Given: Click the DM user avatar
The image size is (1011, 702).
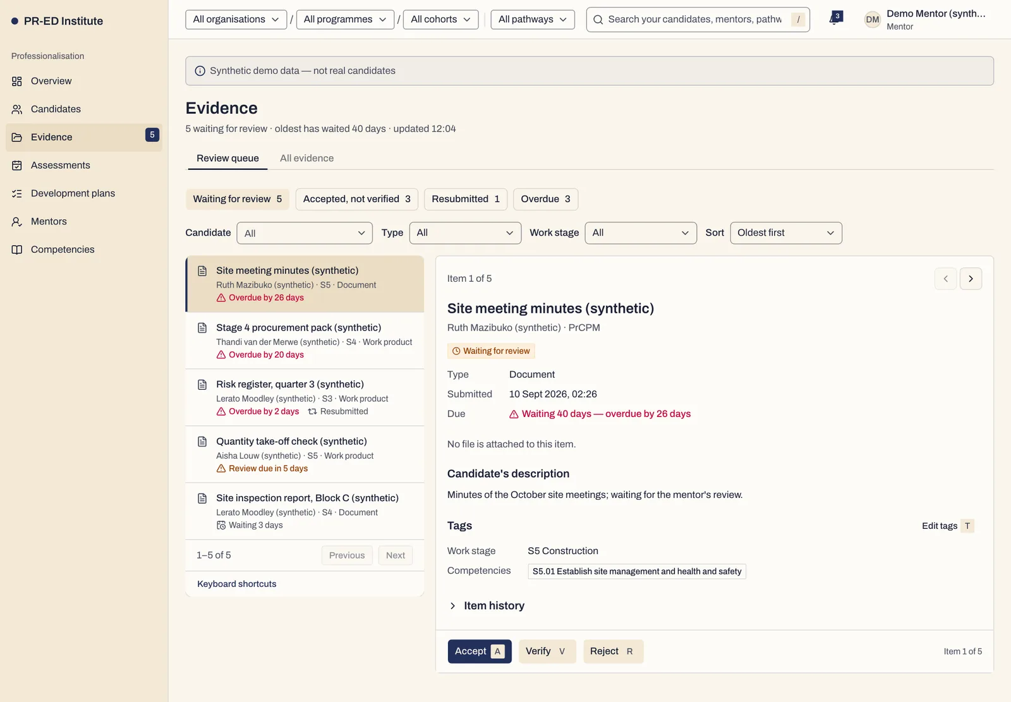Looking at the screenshot, I should point(873,20).
